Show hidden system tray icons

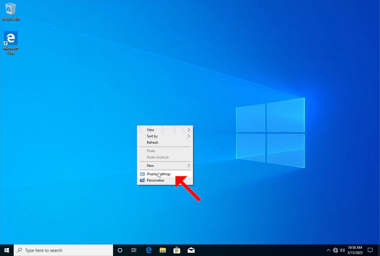(328, 250)
